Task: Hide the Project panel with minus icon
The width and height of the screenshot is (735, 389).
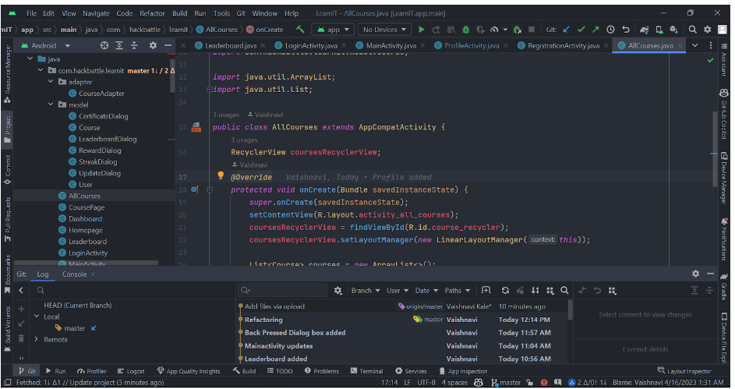Action: [168, 45]
